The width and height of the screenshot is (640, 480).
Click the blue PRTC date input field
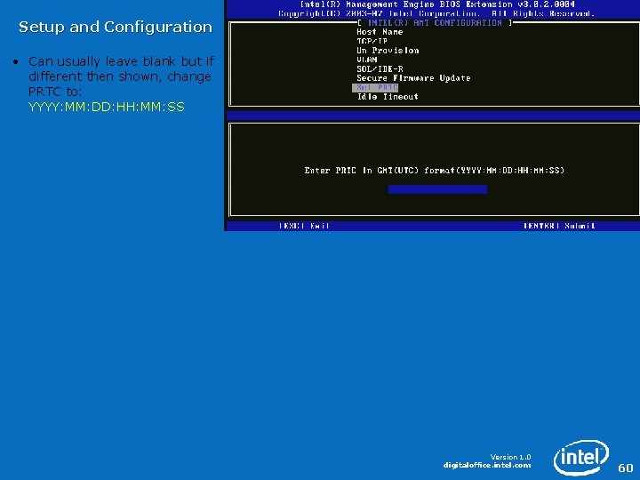click(437, 189)
